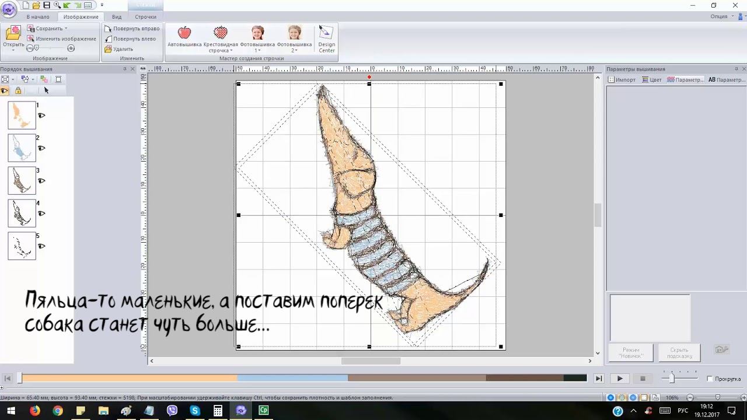Switch to the В начало ribbon tab
Viewport: 747px width, 420px height.
(38, 17)
